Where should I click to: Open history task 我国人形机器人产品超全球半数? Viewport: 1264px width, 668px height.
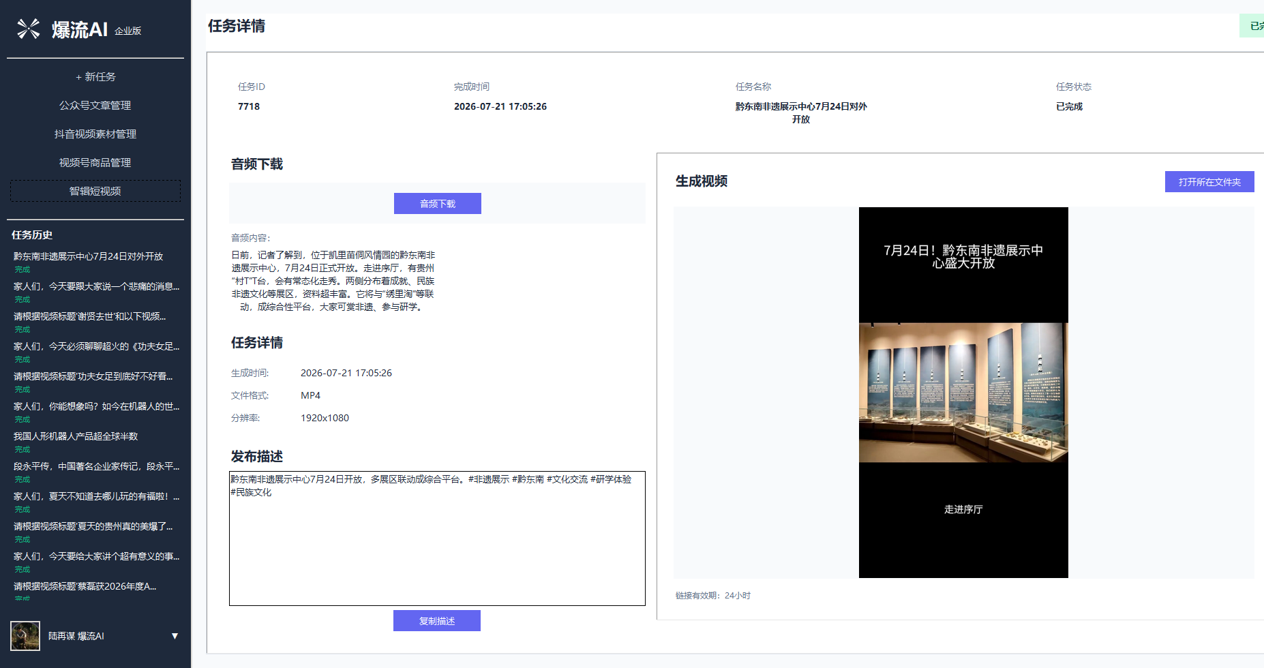click(x=76, y=436)
